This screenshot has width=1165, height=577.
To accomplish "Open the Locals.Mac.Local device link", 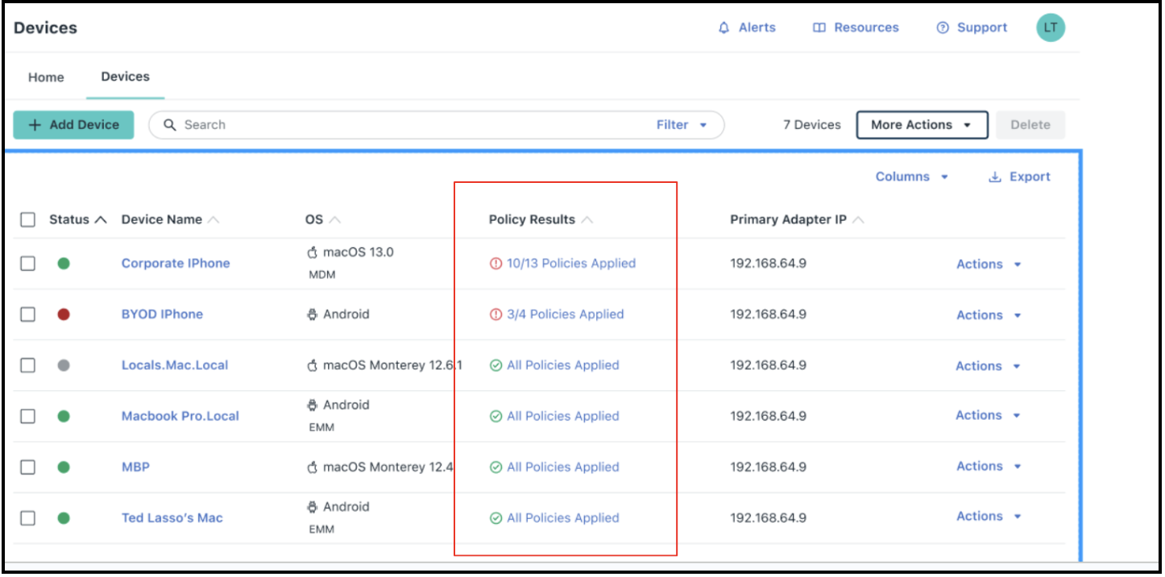I will point(175,365).
